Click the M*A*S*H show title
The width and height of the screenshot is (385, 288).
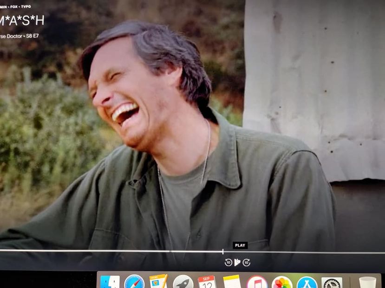click(22, 20)
